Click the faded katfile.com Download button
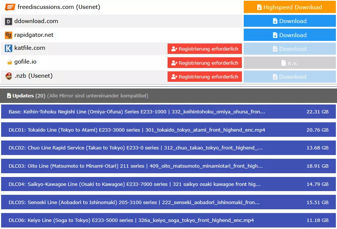337x229 pixels. coord(289,49)
